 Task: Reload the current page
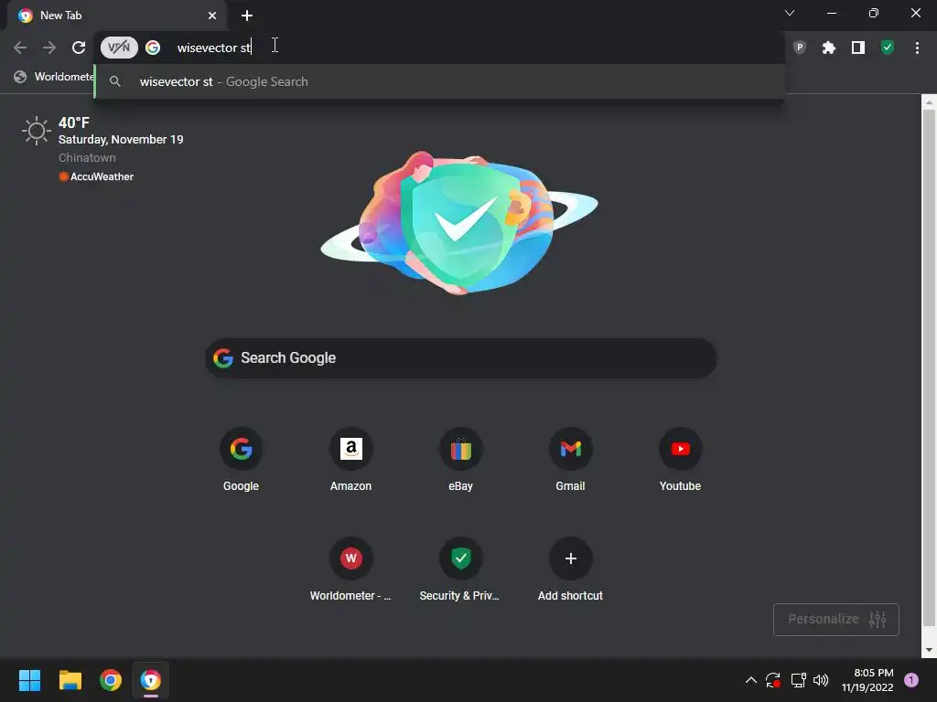tap(79, 48)
